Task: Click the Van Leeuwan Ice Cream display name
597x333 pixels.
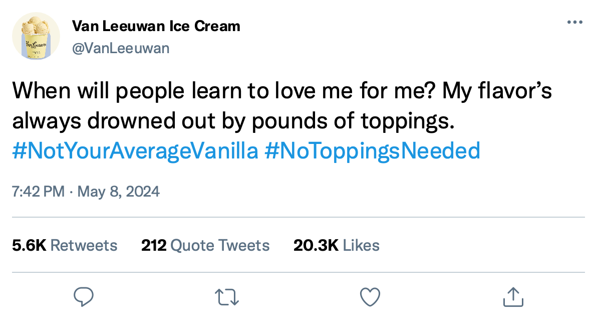Action: point(156,26)
